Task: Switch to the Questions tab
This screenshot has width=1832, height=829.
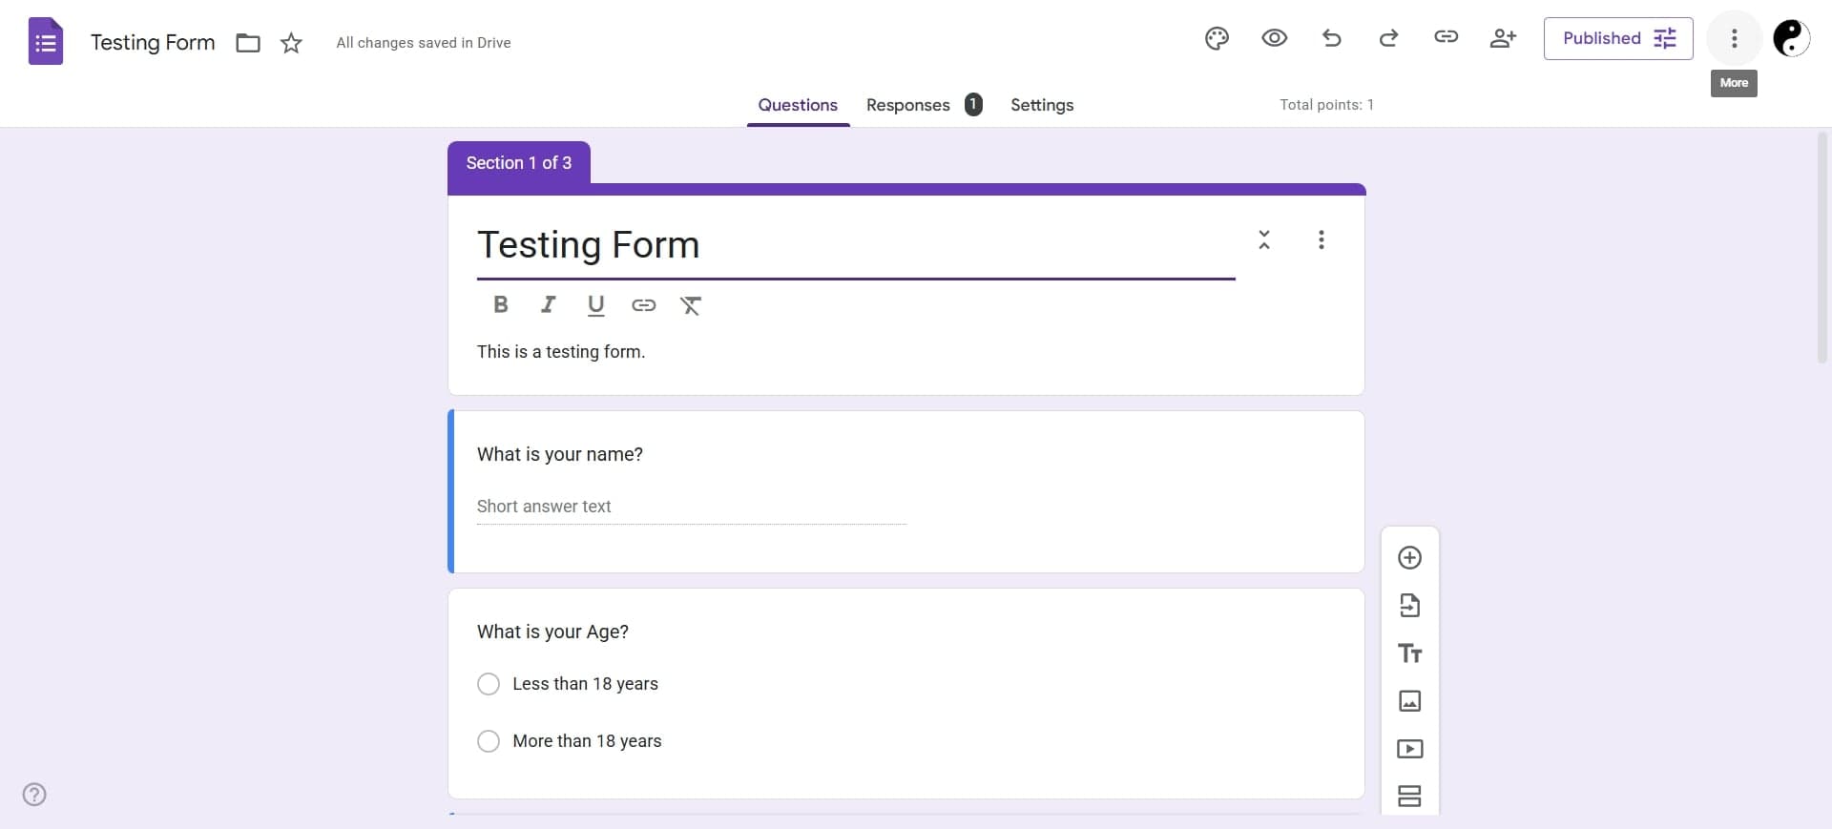Action: [798, 105]
